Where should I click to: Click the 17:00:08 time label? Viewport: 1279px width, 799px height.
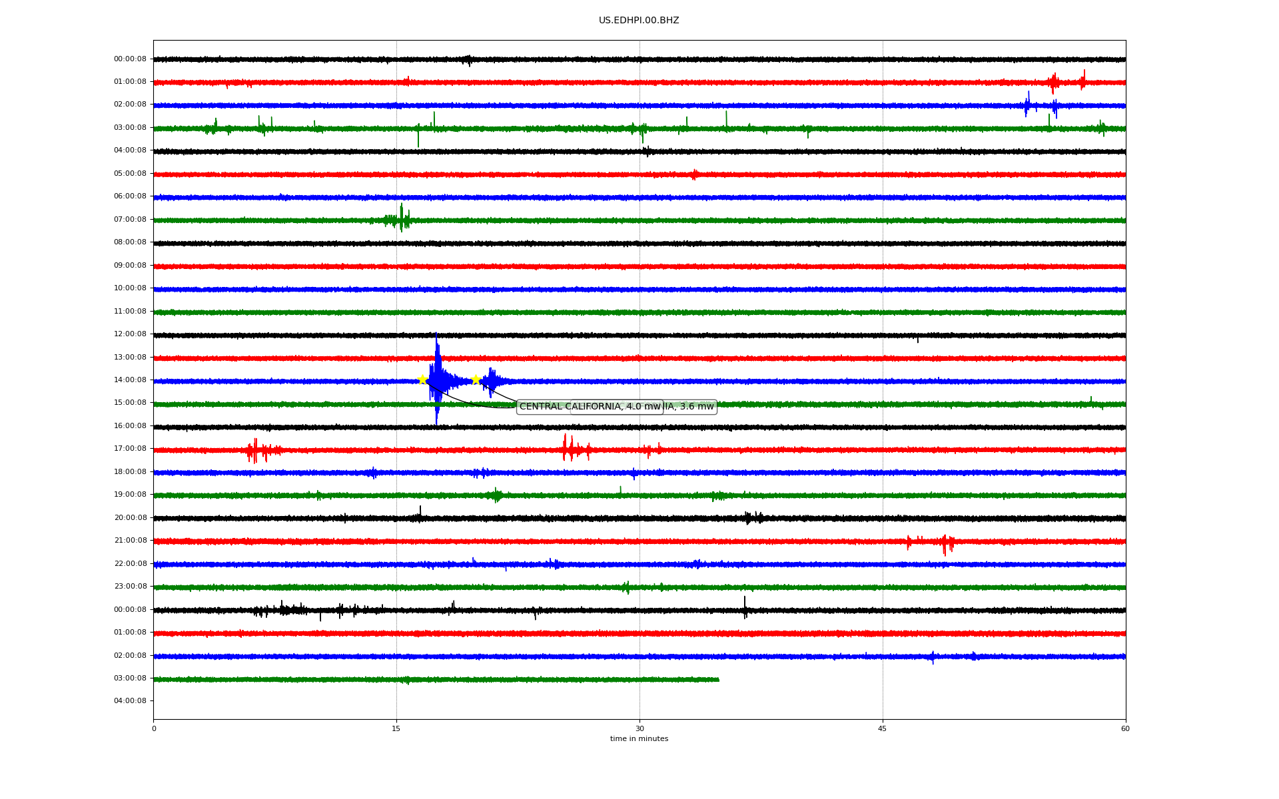coord(130,449)
